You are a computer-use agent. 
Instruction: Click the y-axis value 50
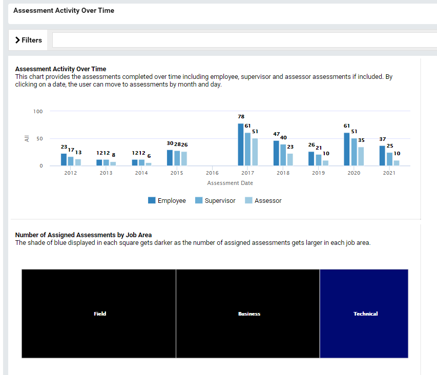(39, 139)
